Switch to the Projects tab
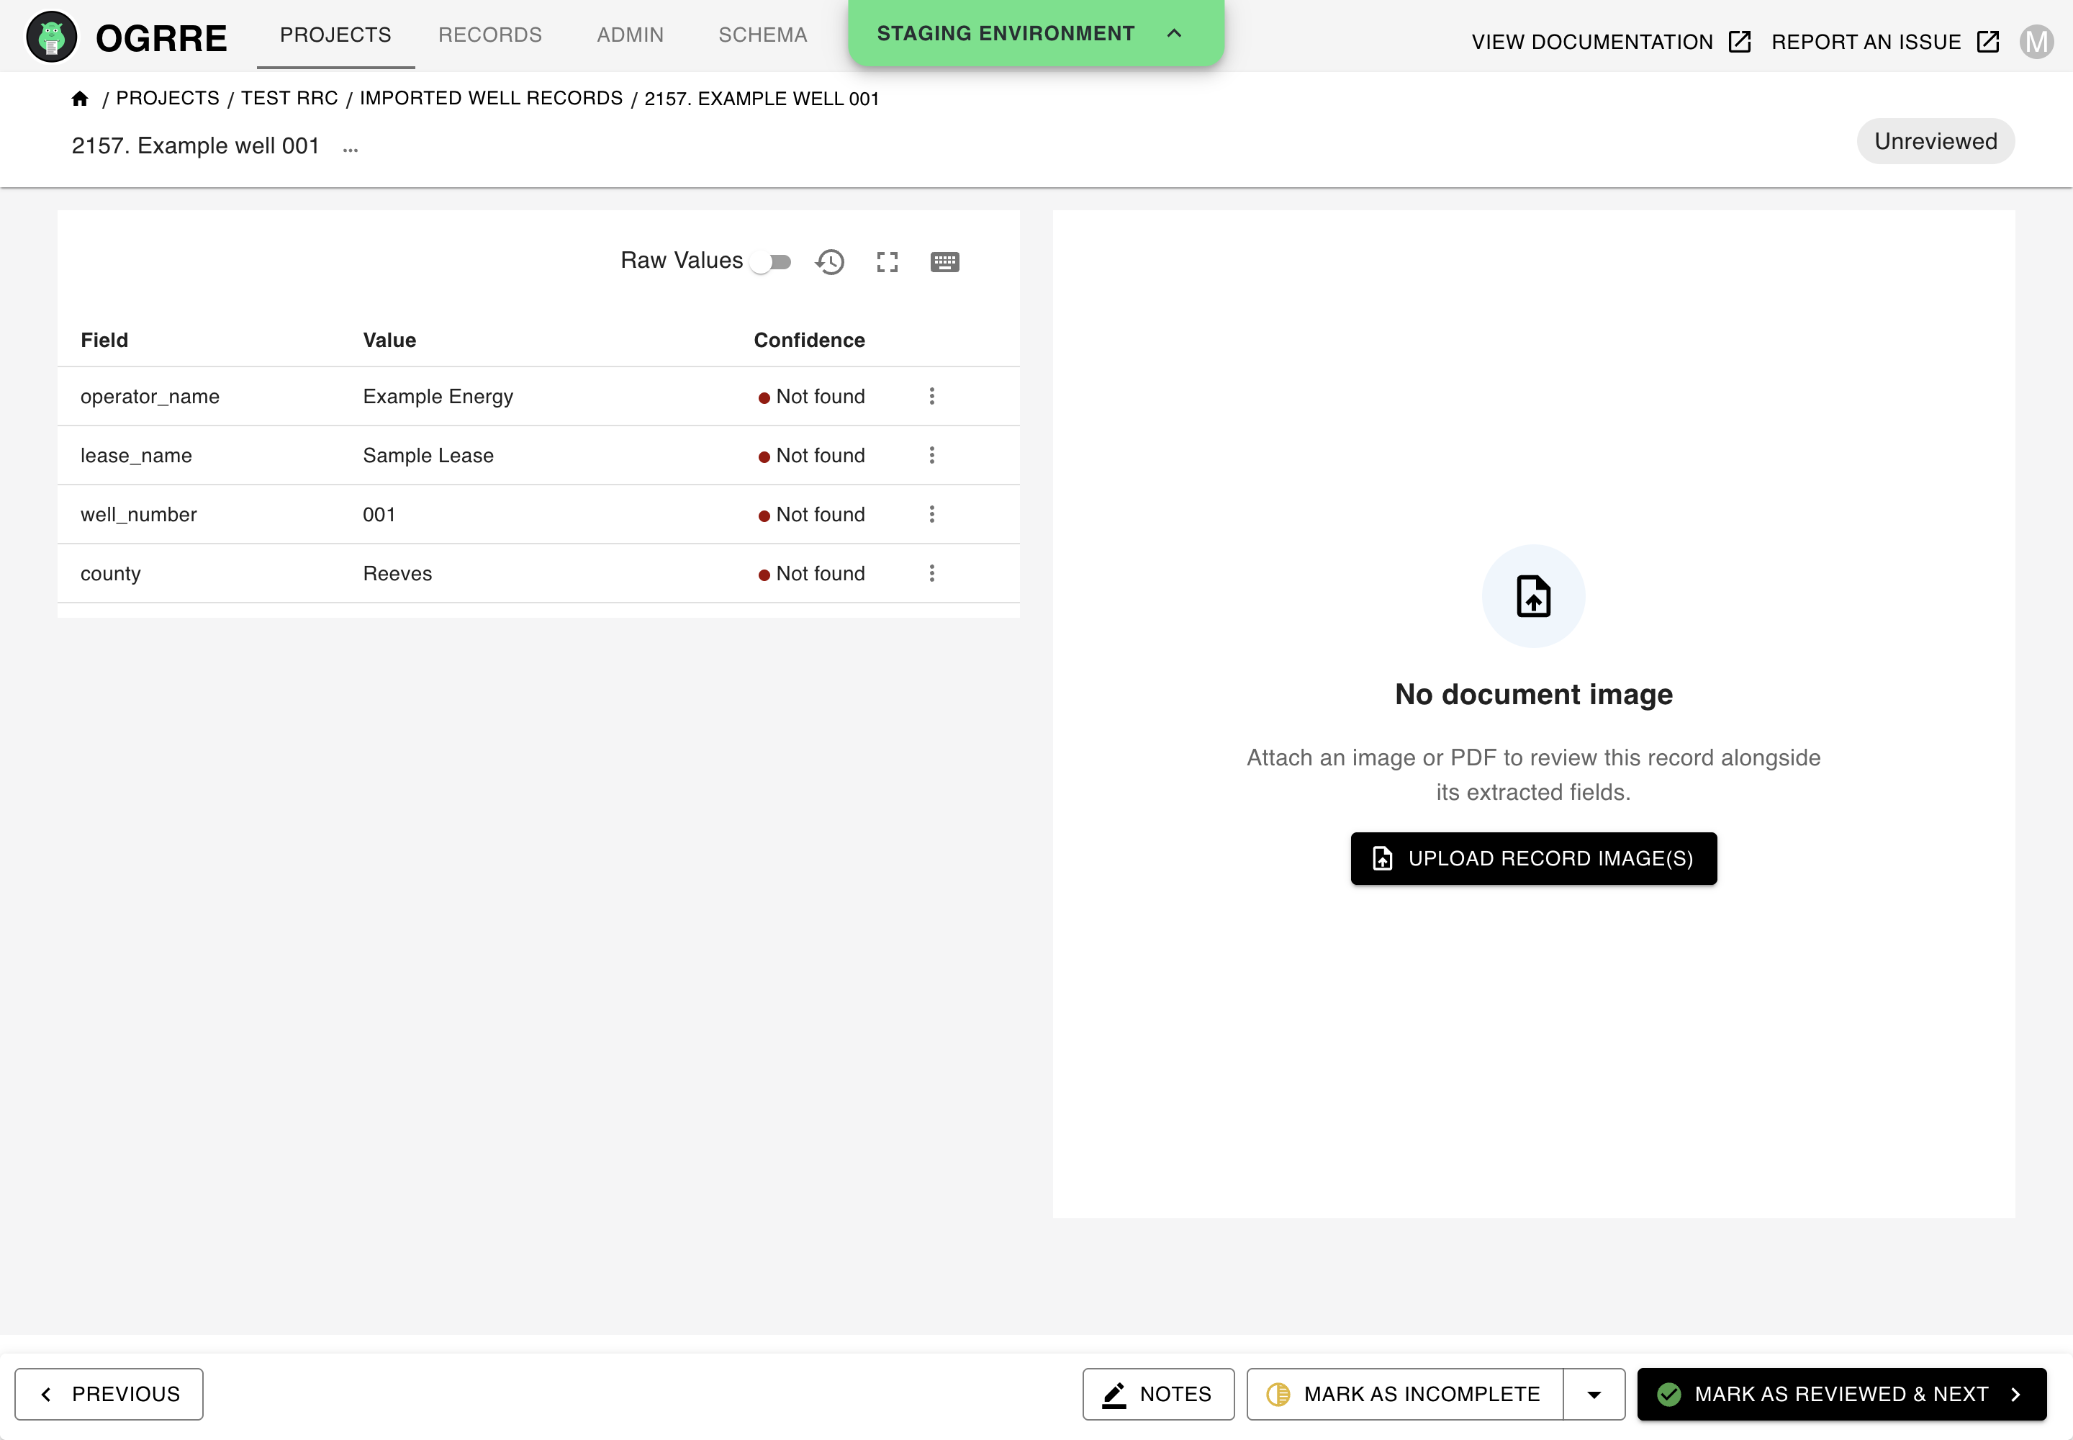 [x=335, y=35]
